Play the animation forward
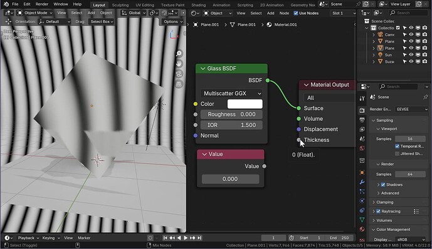The image size is (432, 249). pos(186,238)
